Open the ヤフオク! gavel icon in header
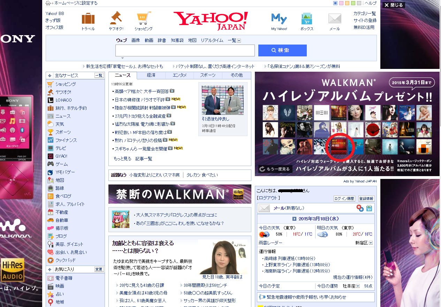Viewport: 441px width, 307px height. pyautogui.click(x=116, y=17)
